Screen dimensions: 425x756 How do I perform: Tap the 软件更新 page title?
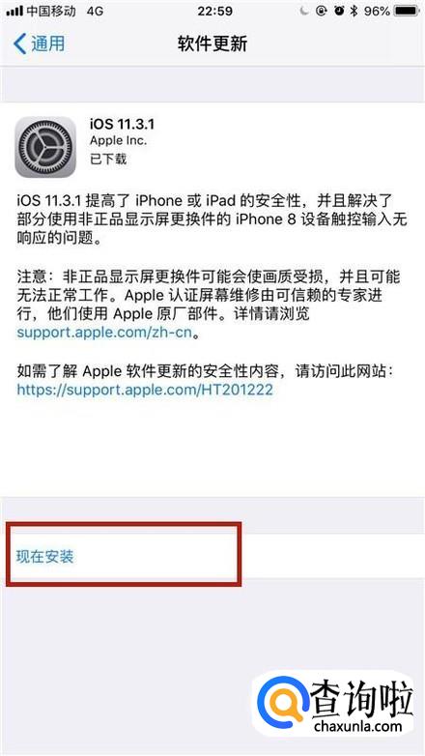pos(212,44)
